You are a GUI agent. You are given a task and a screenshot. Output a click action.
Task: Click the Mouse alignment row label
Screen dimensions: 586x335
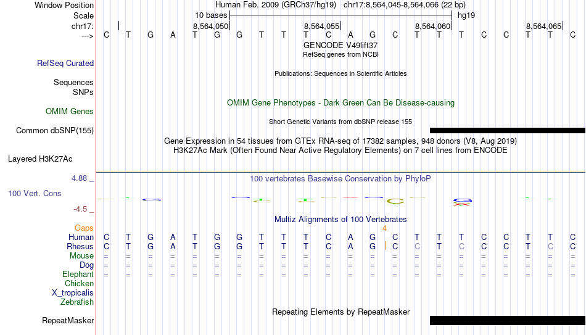81,256
